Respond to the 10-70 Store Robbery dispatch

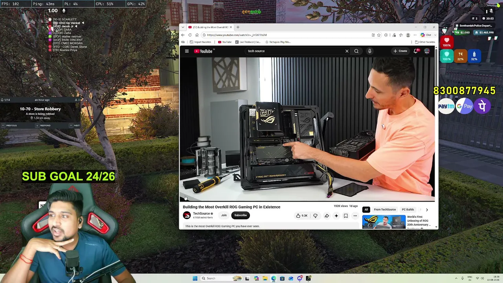click(x=44, y=125)
